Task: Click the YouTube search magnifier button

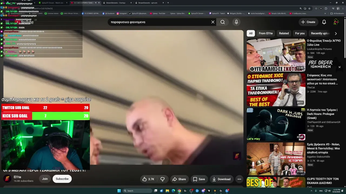Action: click(x=222, y=22)
